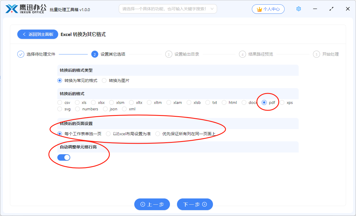Choose xltm output format

click(149, 102)
